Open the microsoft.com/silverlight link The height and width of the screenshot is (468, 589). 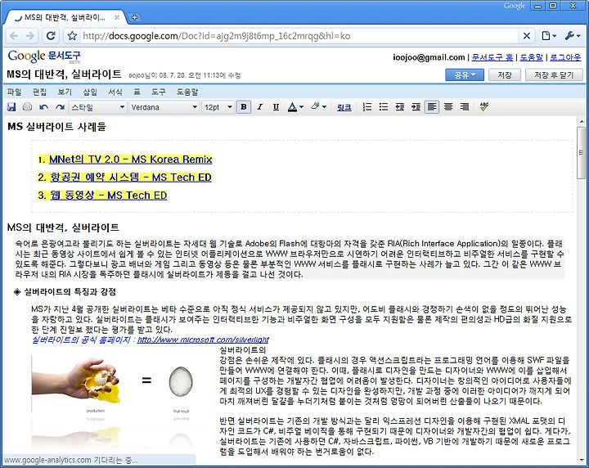pyautogui.click(x=203, y=340)
